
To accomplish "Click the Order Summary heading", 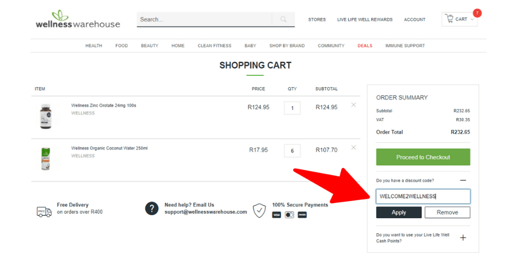I will [402, 98].
